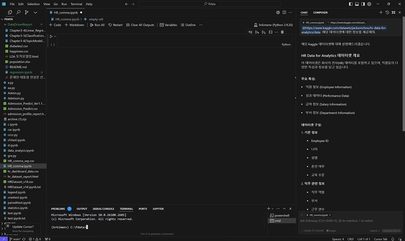Split the notebook editor right
The image size is (405, 241).
[284, 12]
